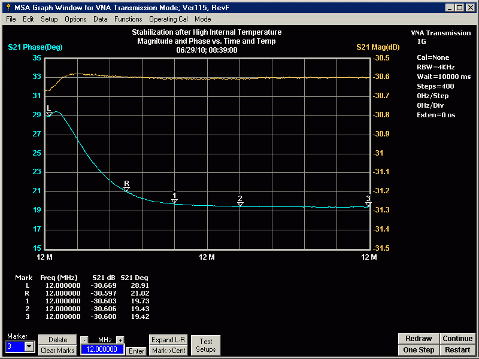
Task: Click the 'Cal=None' status text
Action: coord(433,57)
